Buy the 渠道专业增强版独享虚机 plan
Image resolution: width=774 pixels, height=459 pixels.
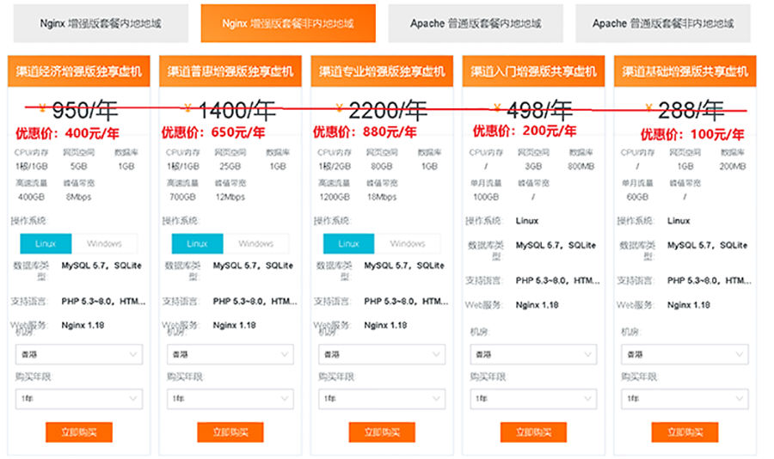point(381,432)
